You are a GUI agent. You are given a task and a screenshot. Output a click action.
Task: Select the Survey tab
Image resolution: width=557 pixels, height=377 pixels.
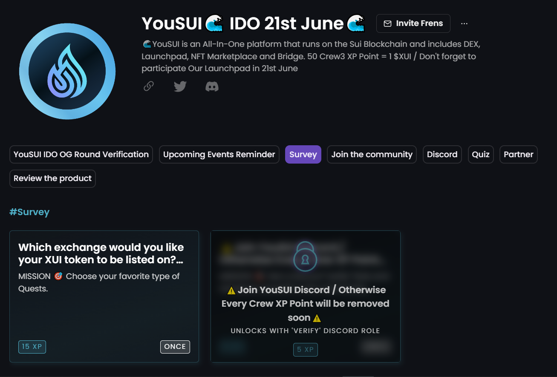click(x=303, y=154)
